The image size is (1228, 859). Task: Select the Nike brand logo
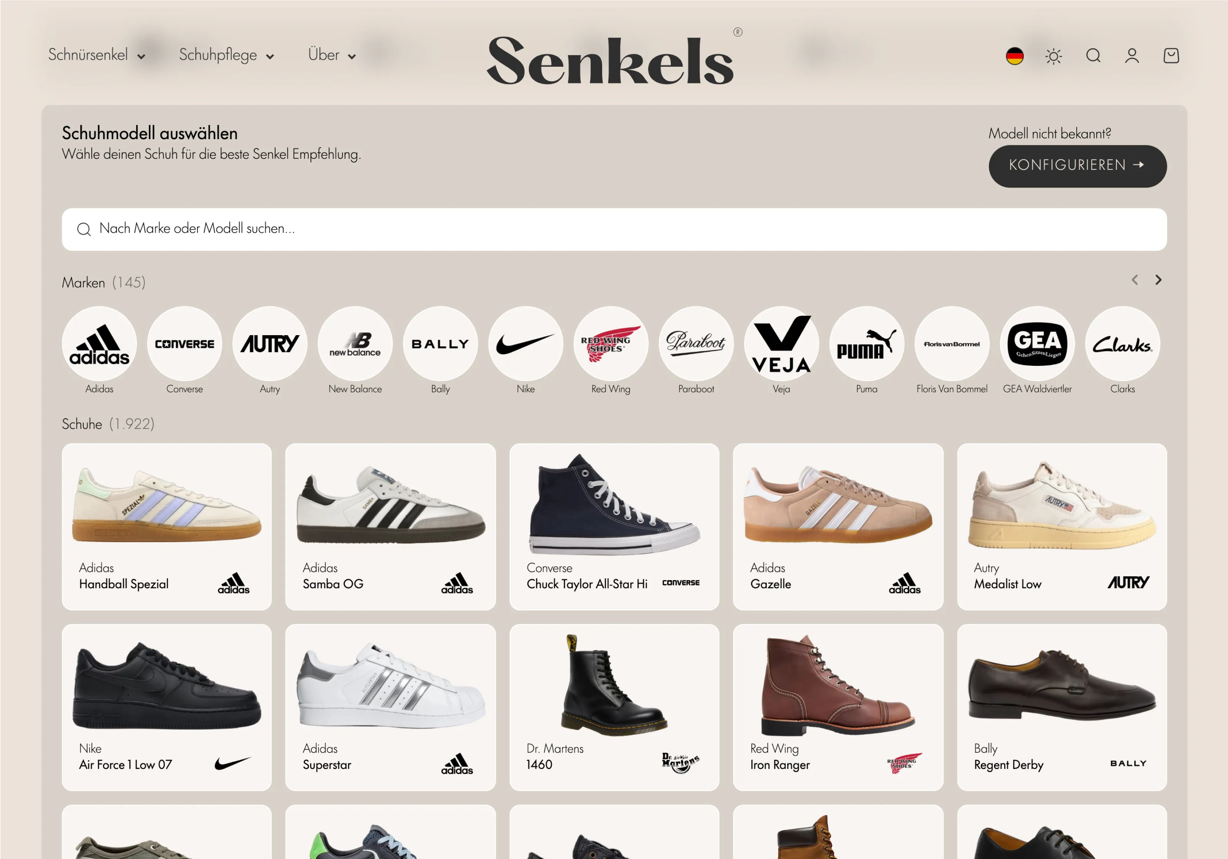526,343
